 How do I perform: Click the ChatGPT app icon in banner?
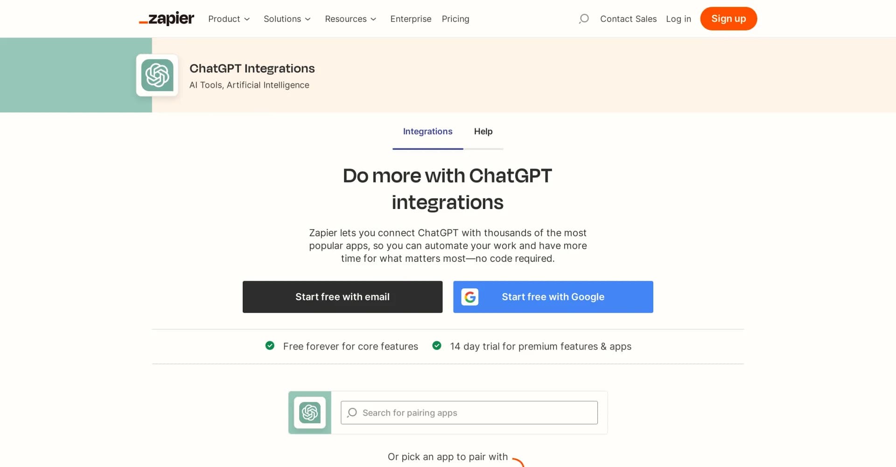coord(157,75)
